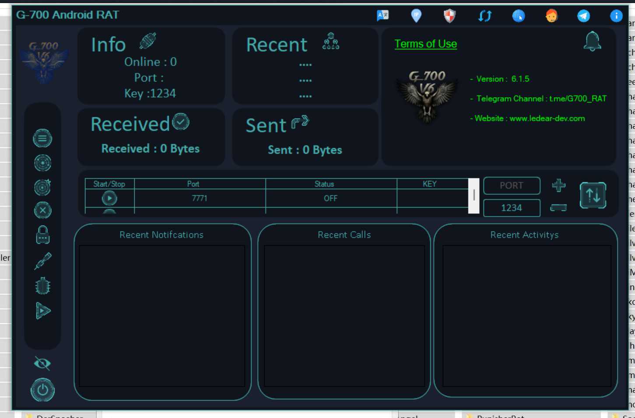The width and height of the screenshot is (635, 418).
Task: Select the blue cursor circle icon
Action: coord(519,16)
